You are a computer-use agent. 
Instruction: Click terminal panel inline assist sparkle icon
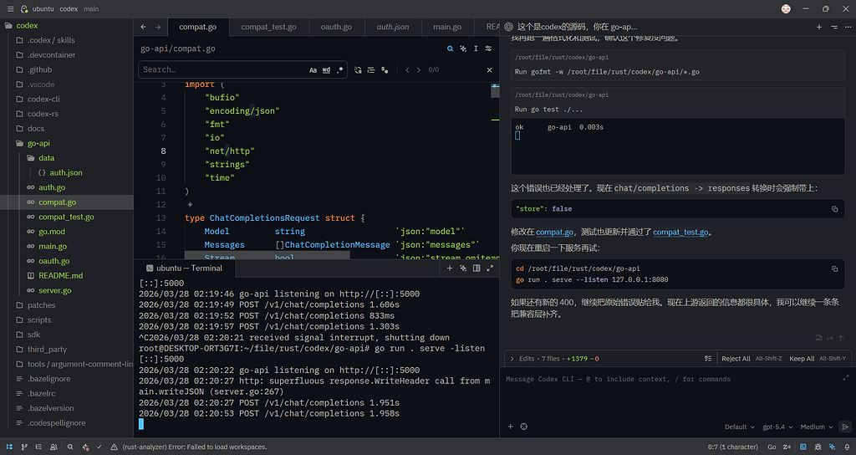tap(463, 268)
